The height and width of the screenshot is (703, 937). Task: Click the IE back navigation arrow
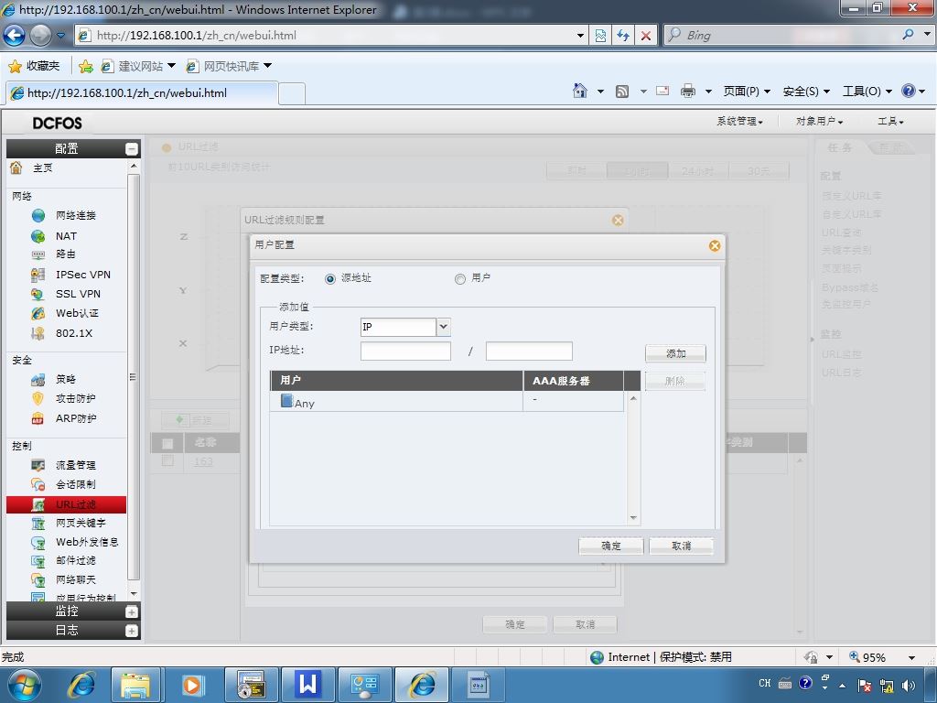pyautogui.click(x=14, y=36)
